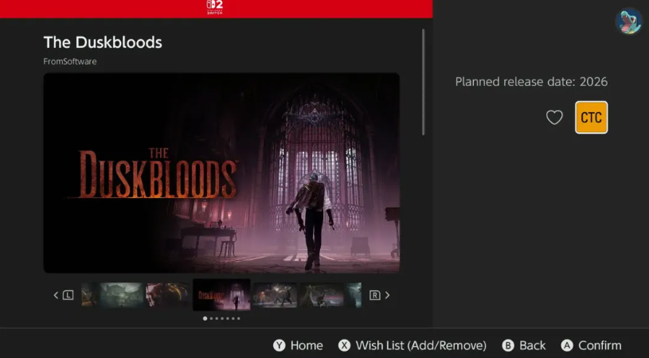Click The Duskbloods title heading
This screenshot has width=649, height=358.
click(x=103, y=42)
